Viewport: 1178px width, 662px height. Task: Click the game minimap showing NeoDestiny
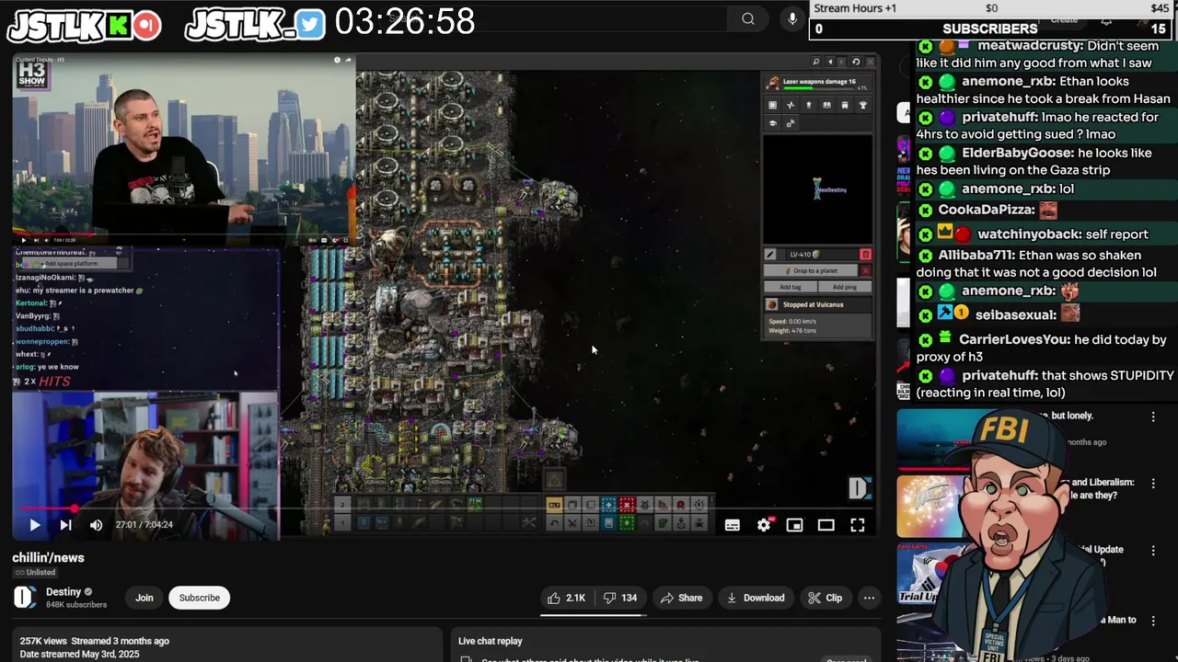(x=817, y=189)
